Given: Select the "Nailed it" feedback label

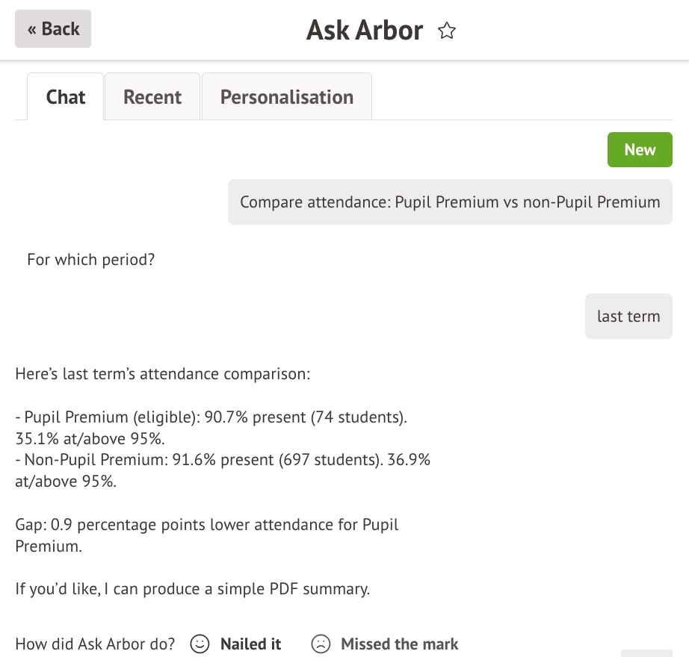Looking at the screenshot, I should click(x=250, y=644).
